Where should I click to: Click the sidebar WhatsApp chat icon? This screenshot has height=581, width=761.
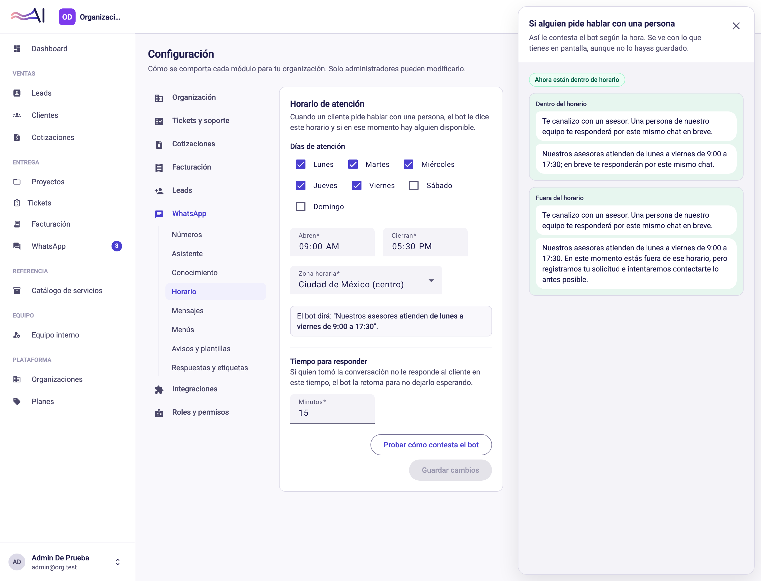(17, 246)
